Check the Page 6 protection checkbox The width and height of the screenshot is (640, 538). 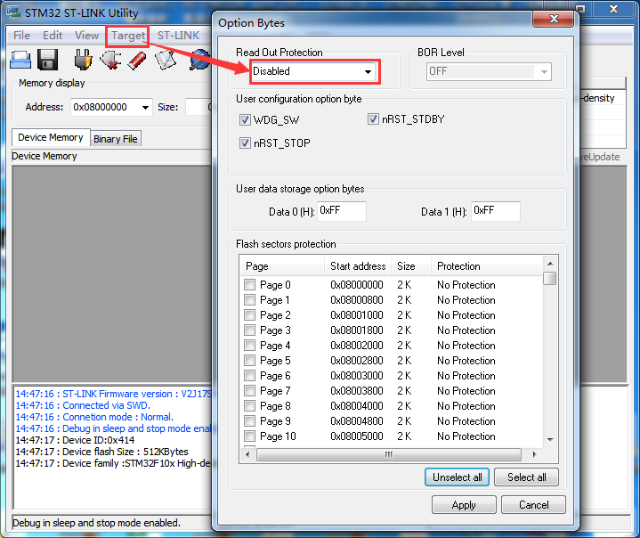(249, 375)
